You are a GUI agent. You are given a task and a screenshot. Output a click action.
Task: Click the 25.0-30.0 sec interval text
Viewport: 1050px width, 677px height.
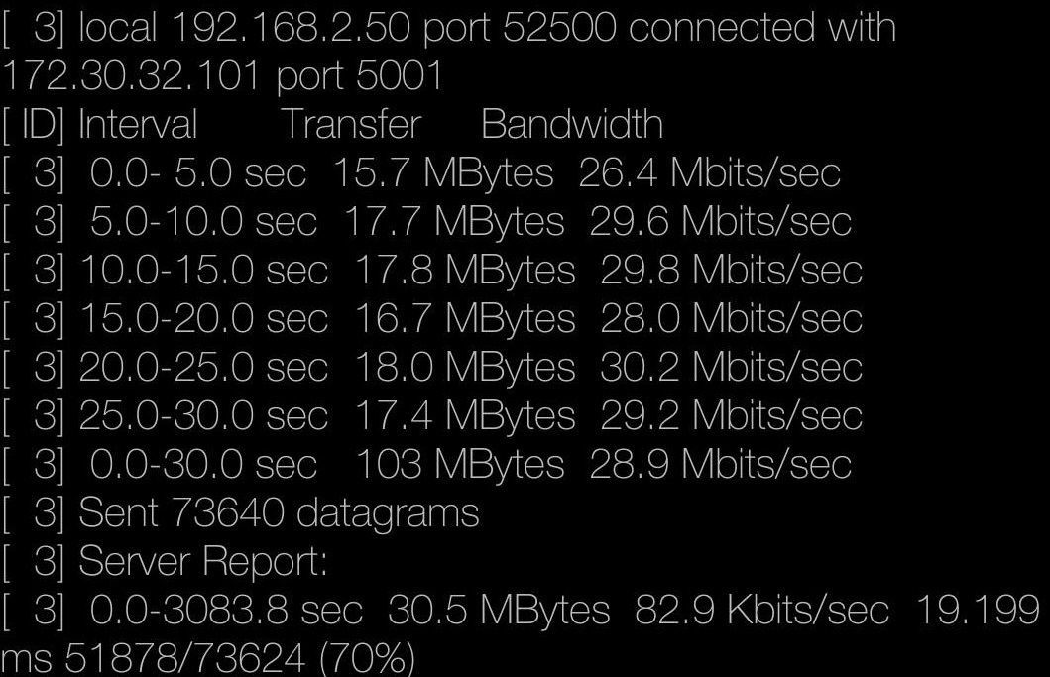203,416
